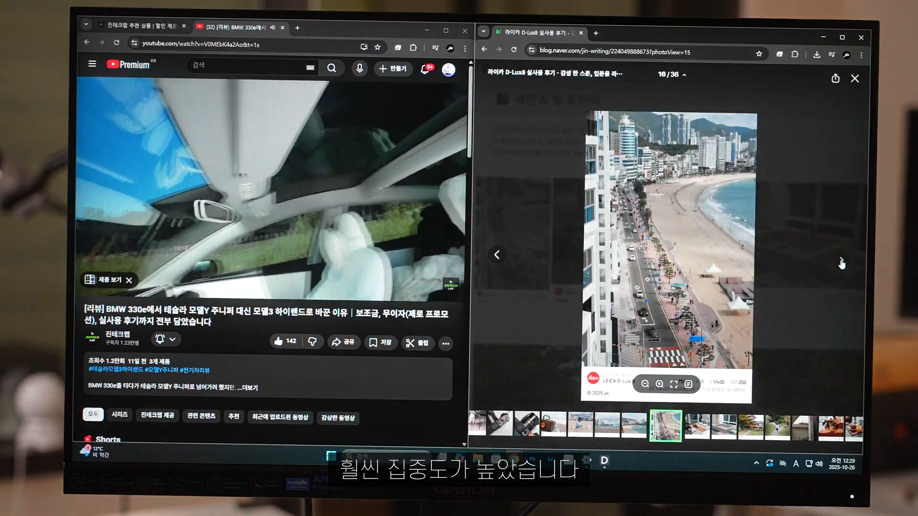
Task: Switch to the 진테크랩 추천 상품 tab
Action: click(141, 25)
